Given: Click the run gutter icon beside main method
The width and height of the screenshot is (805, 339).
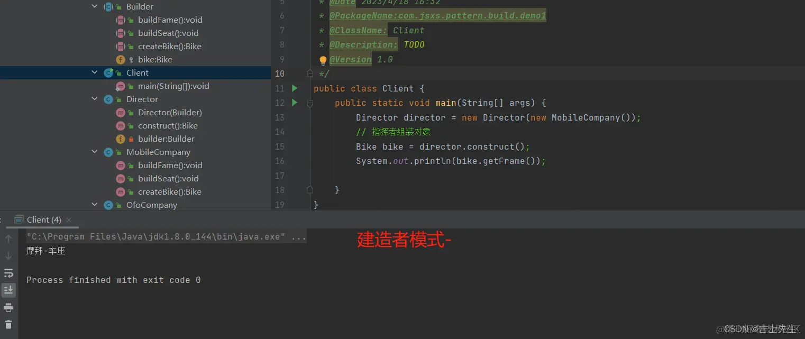Looking at the screenshot, I should (x=295, y=103).
